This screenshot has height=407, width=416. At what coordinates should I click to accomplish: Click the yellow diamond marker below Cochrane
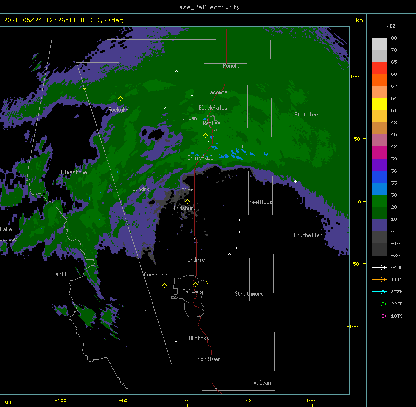(x=164, y=286)
